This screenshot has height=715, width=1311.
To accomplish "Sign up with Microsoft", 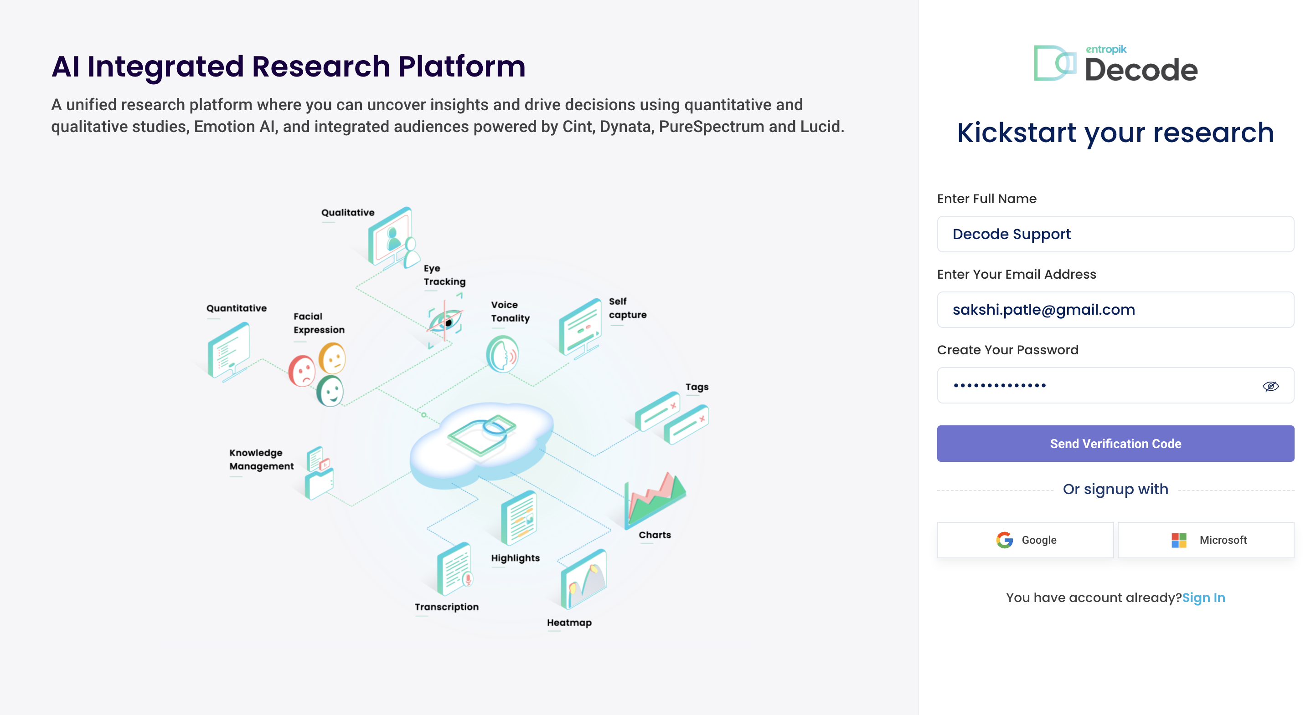I will point(1206,540).
